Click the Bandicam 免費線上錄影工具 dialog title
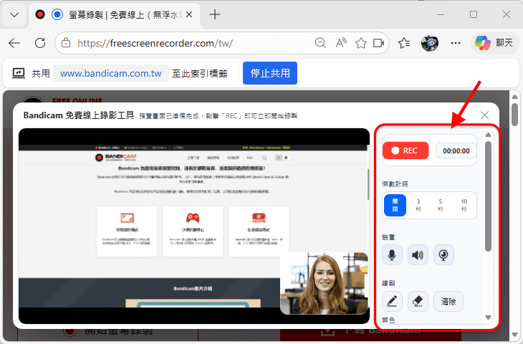 tap(79, 115)
